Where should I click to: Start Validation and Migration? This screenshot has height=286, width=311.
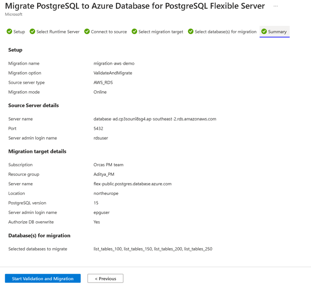[x=43, y=278]
